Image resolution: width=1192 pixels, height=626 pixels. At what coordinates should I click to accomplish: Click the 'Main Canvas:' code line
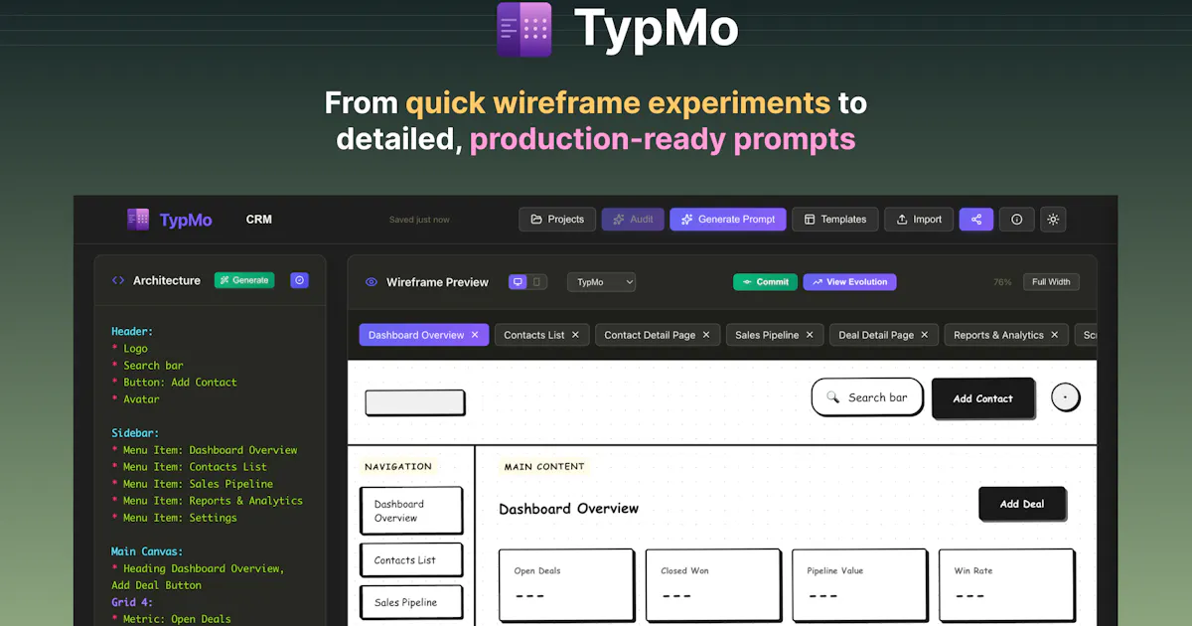click(x=147, y=551)
